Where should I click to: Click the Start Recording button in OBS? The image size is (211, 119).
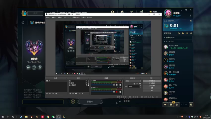pos(152,83)
